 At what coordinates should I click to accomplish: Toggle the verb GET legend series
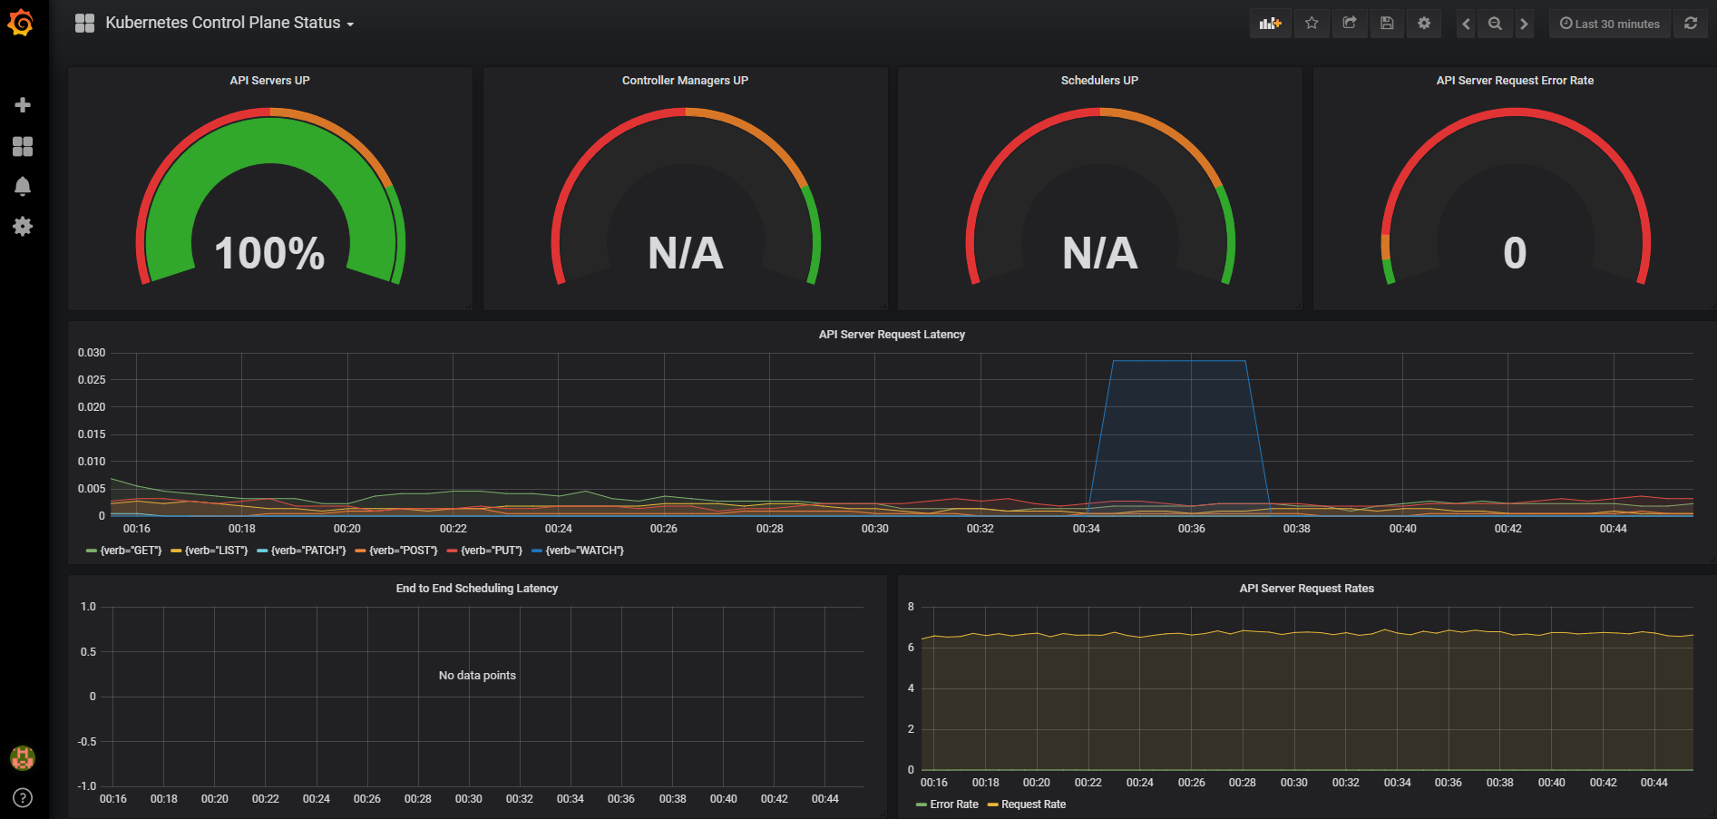point(124,551)
